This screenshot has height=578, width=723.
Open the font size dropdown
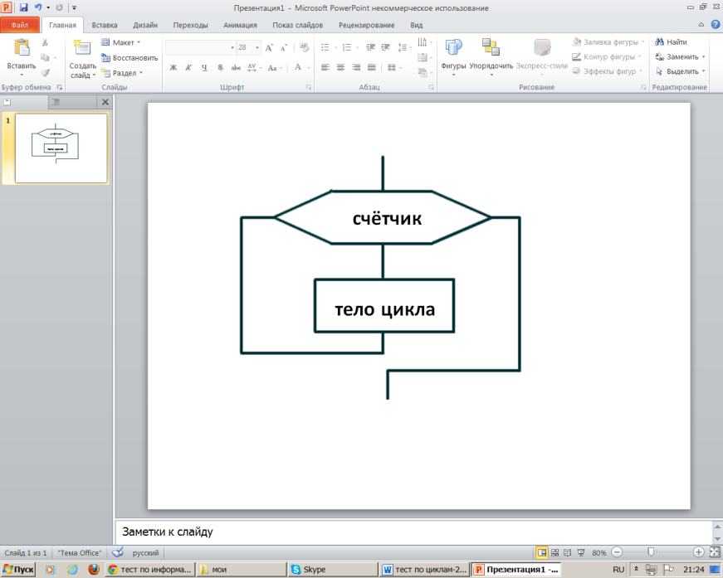pos(256,47)
